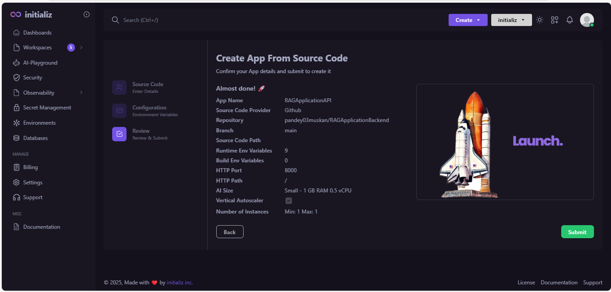Click the circle icon beside initializ logo
611x292 pixels.
coord(86,14)
